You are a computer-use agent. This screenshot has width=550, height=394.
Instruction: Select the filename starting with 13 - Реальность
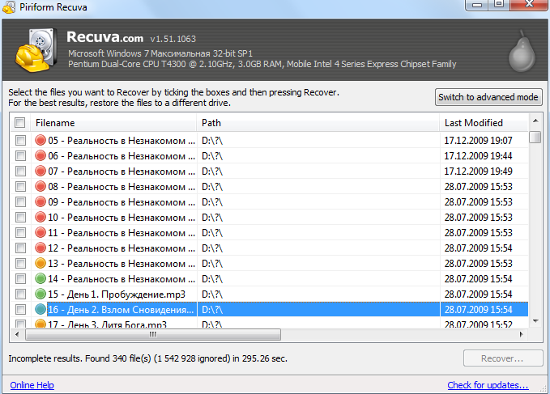click(x=122, y=264)
